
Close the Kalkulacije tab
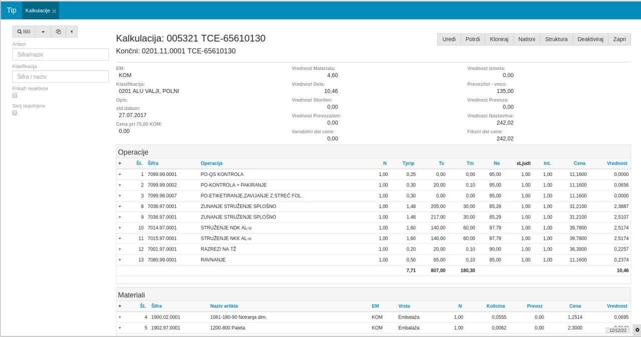point(54,11)
